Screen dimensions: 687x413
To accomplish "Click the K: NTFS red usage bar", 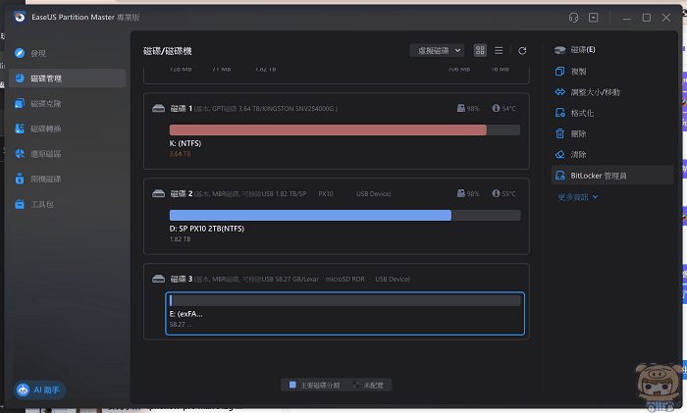I will point(328,129).
